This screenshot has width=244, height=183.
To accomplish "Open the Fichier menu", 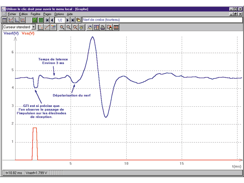I will click(x=12, y=14).
